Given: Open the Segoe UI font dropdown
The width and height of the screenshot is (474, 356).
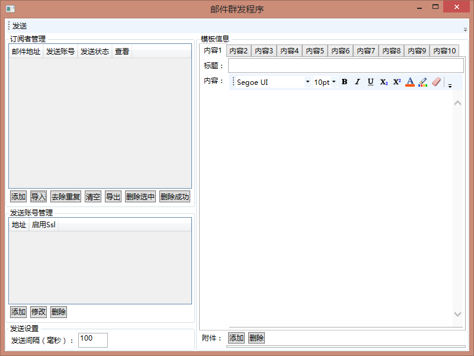Looking at the screenshot, I should coord(308,82).
